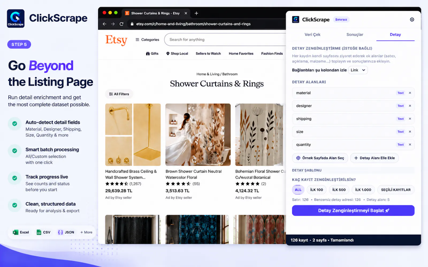Screen dimensions: 428x267
Task: Switch to Sonuçlar tab
Action: tap(355, 34)
